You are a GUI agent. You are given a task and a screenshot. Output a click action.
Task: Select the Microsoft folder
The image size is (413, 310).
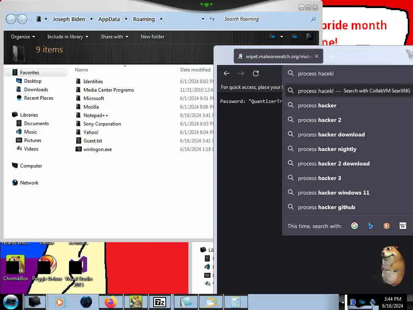tap(94, 98)
